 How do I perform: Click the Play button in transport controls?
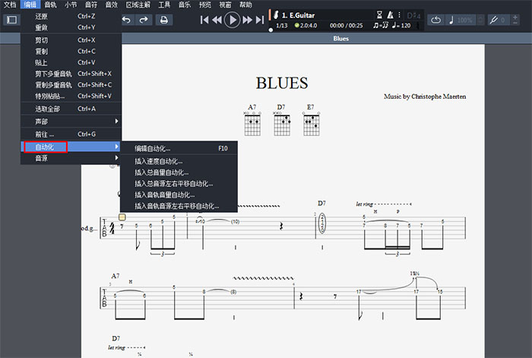point(233,20)
